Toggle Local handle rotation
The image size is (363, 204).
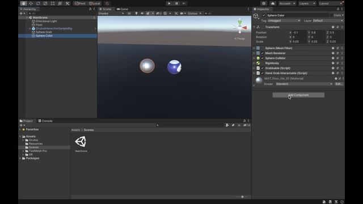coord(95,3)
